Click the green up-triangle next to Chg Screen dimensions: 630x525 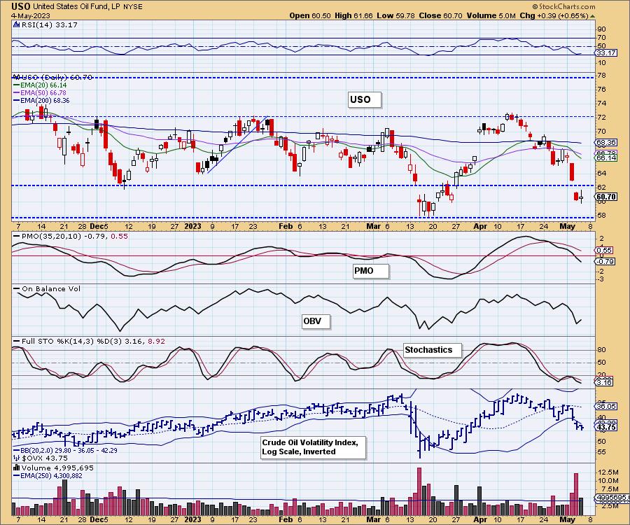(x=592, y=16)
